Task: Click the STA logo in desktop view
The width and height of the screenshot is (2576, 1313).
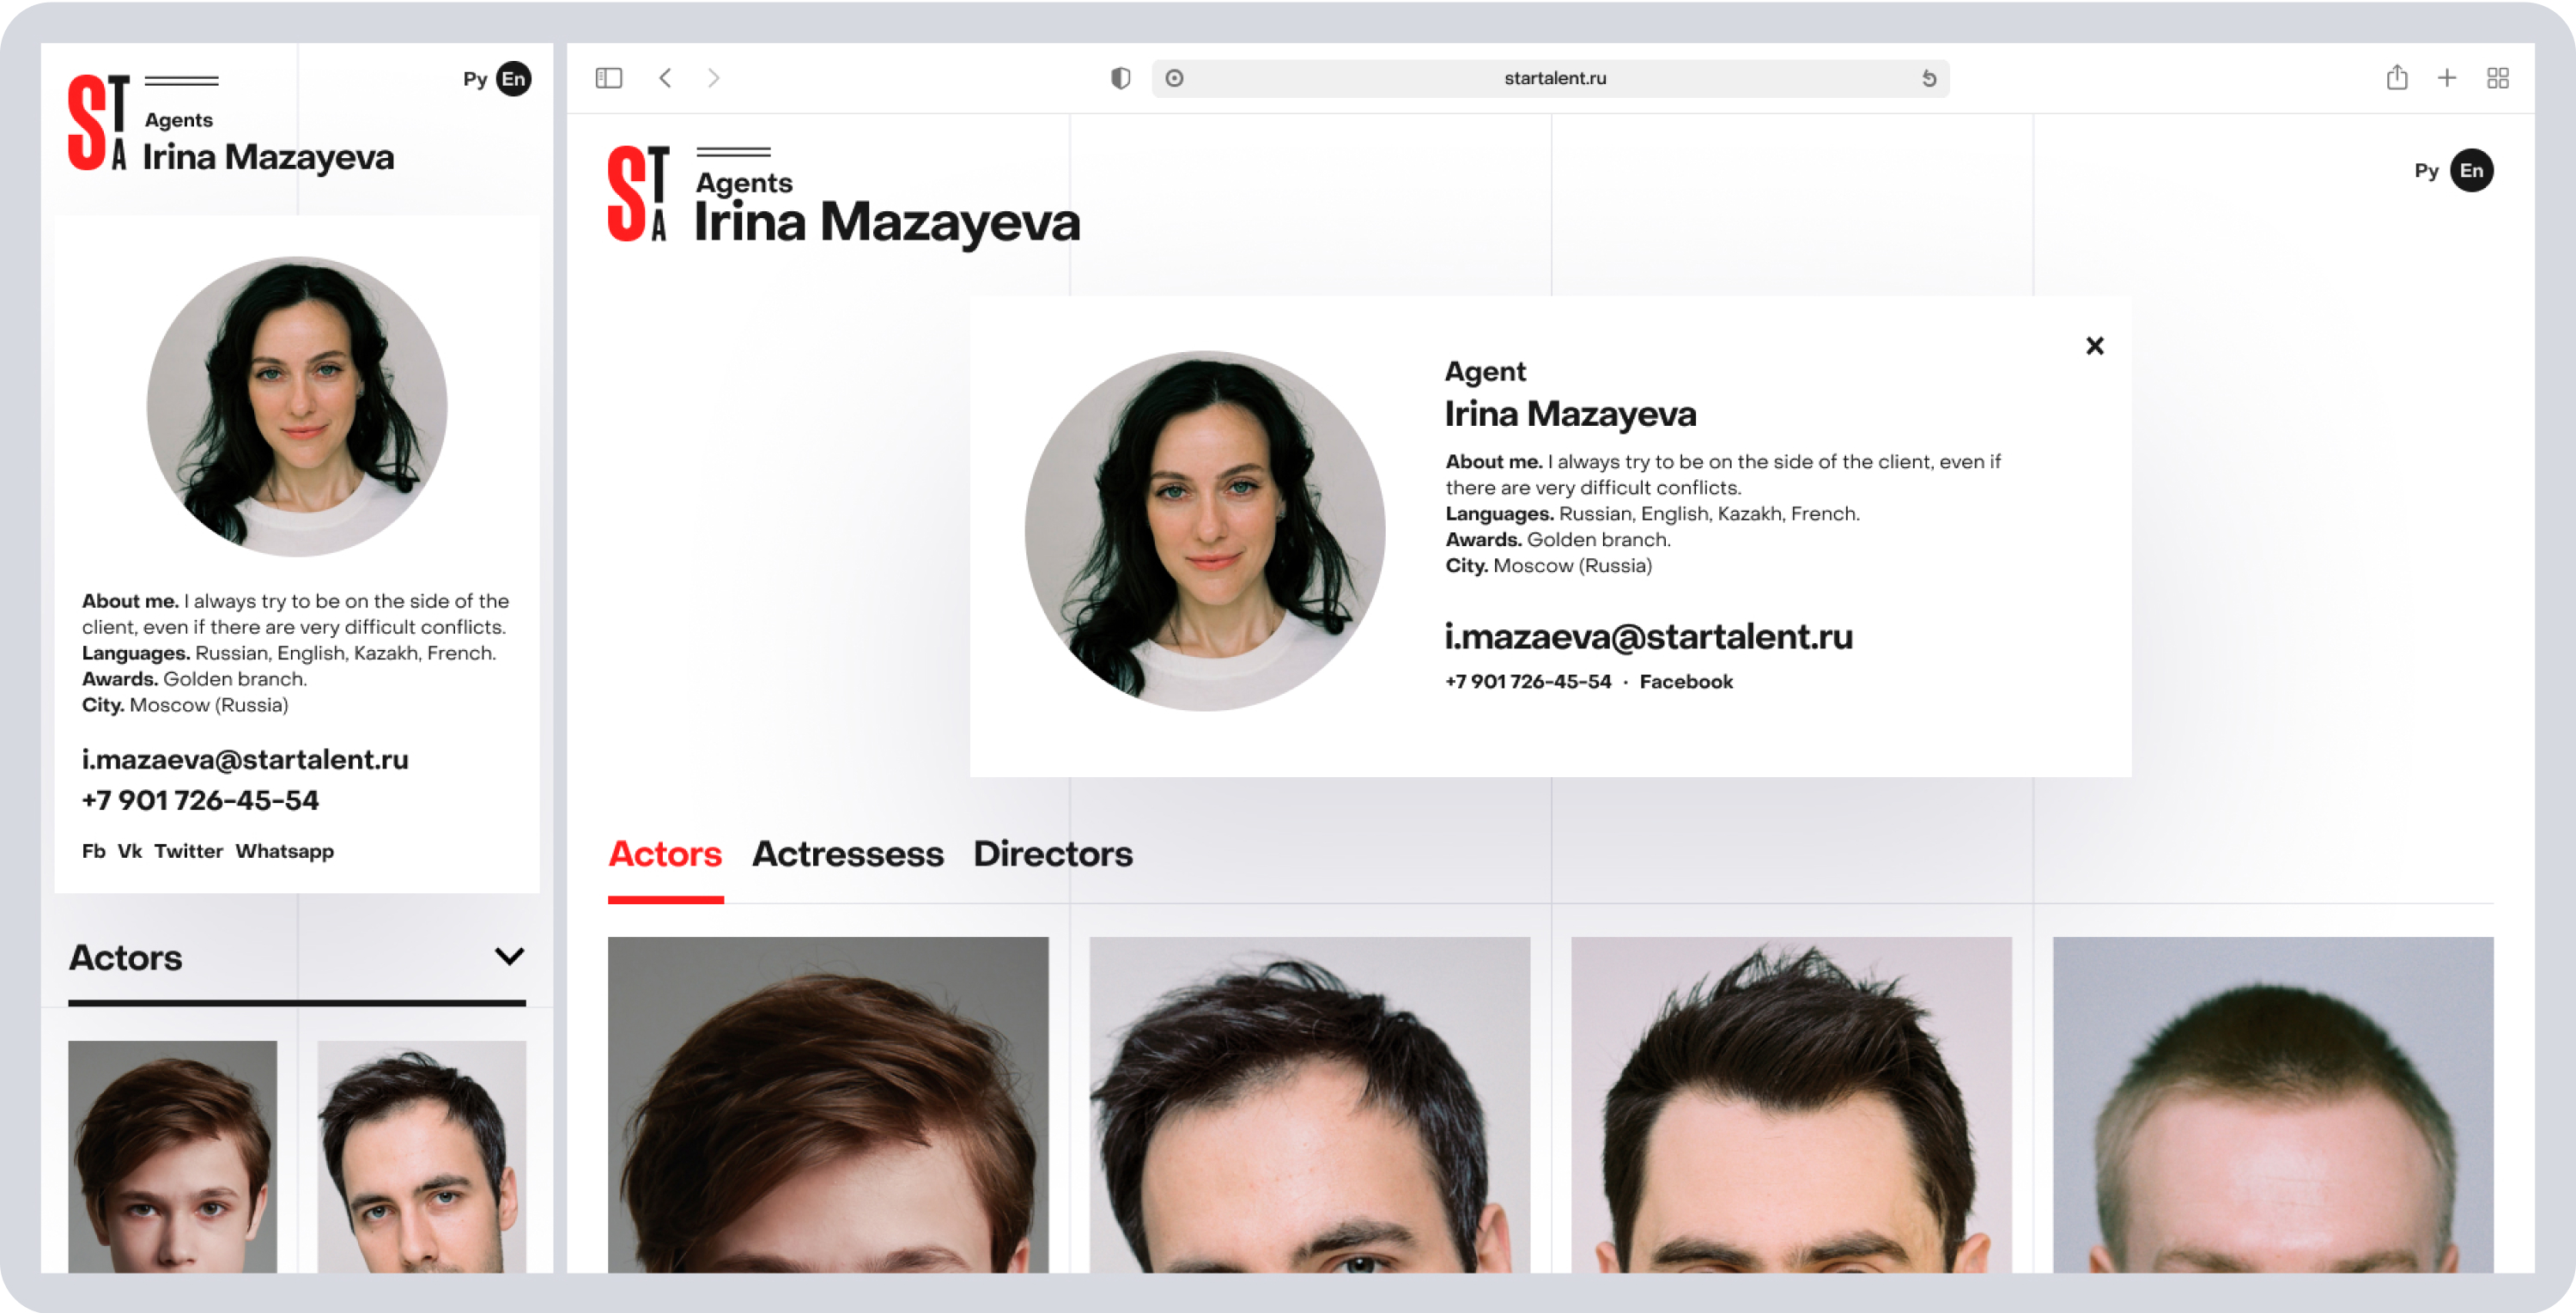Action: [x=638, y=194]
